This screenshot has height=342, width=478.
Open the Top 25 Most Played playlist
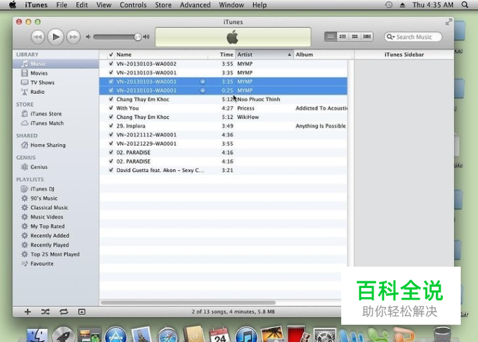coord(56,254)
